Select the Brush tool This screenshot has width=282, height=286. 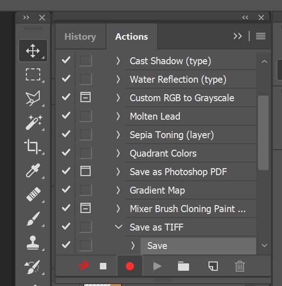coord(33,219)
